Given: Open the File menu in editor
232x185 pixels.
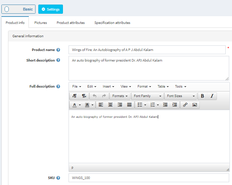Looking at the screenshot, I should coord(77,87).
